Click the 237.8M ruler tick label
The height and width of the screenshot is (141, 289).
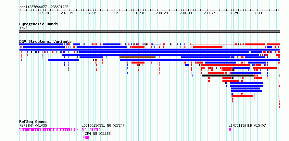[67, 13]
